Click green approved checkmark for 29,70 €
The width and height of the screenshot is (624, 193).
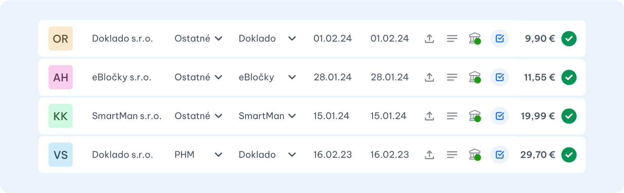[569, 155]
